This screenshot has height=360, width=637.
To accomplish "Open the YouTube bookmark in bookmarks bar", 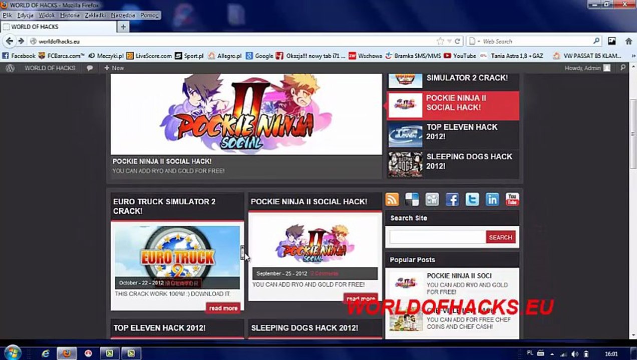I will 460,56.
